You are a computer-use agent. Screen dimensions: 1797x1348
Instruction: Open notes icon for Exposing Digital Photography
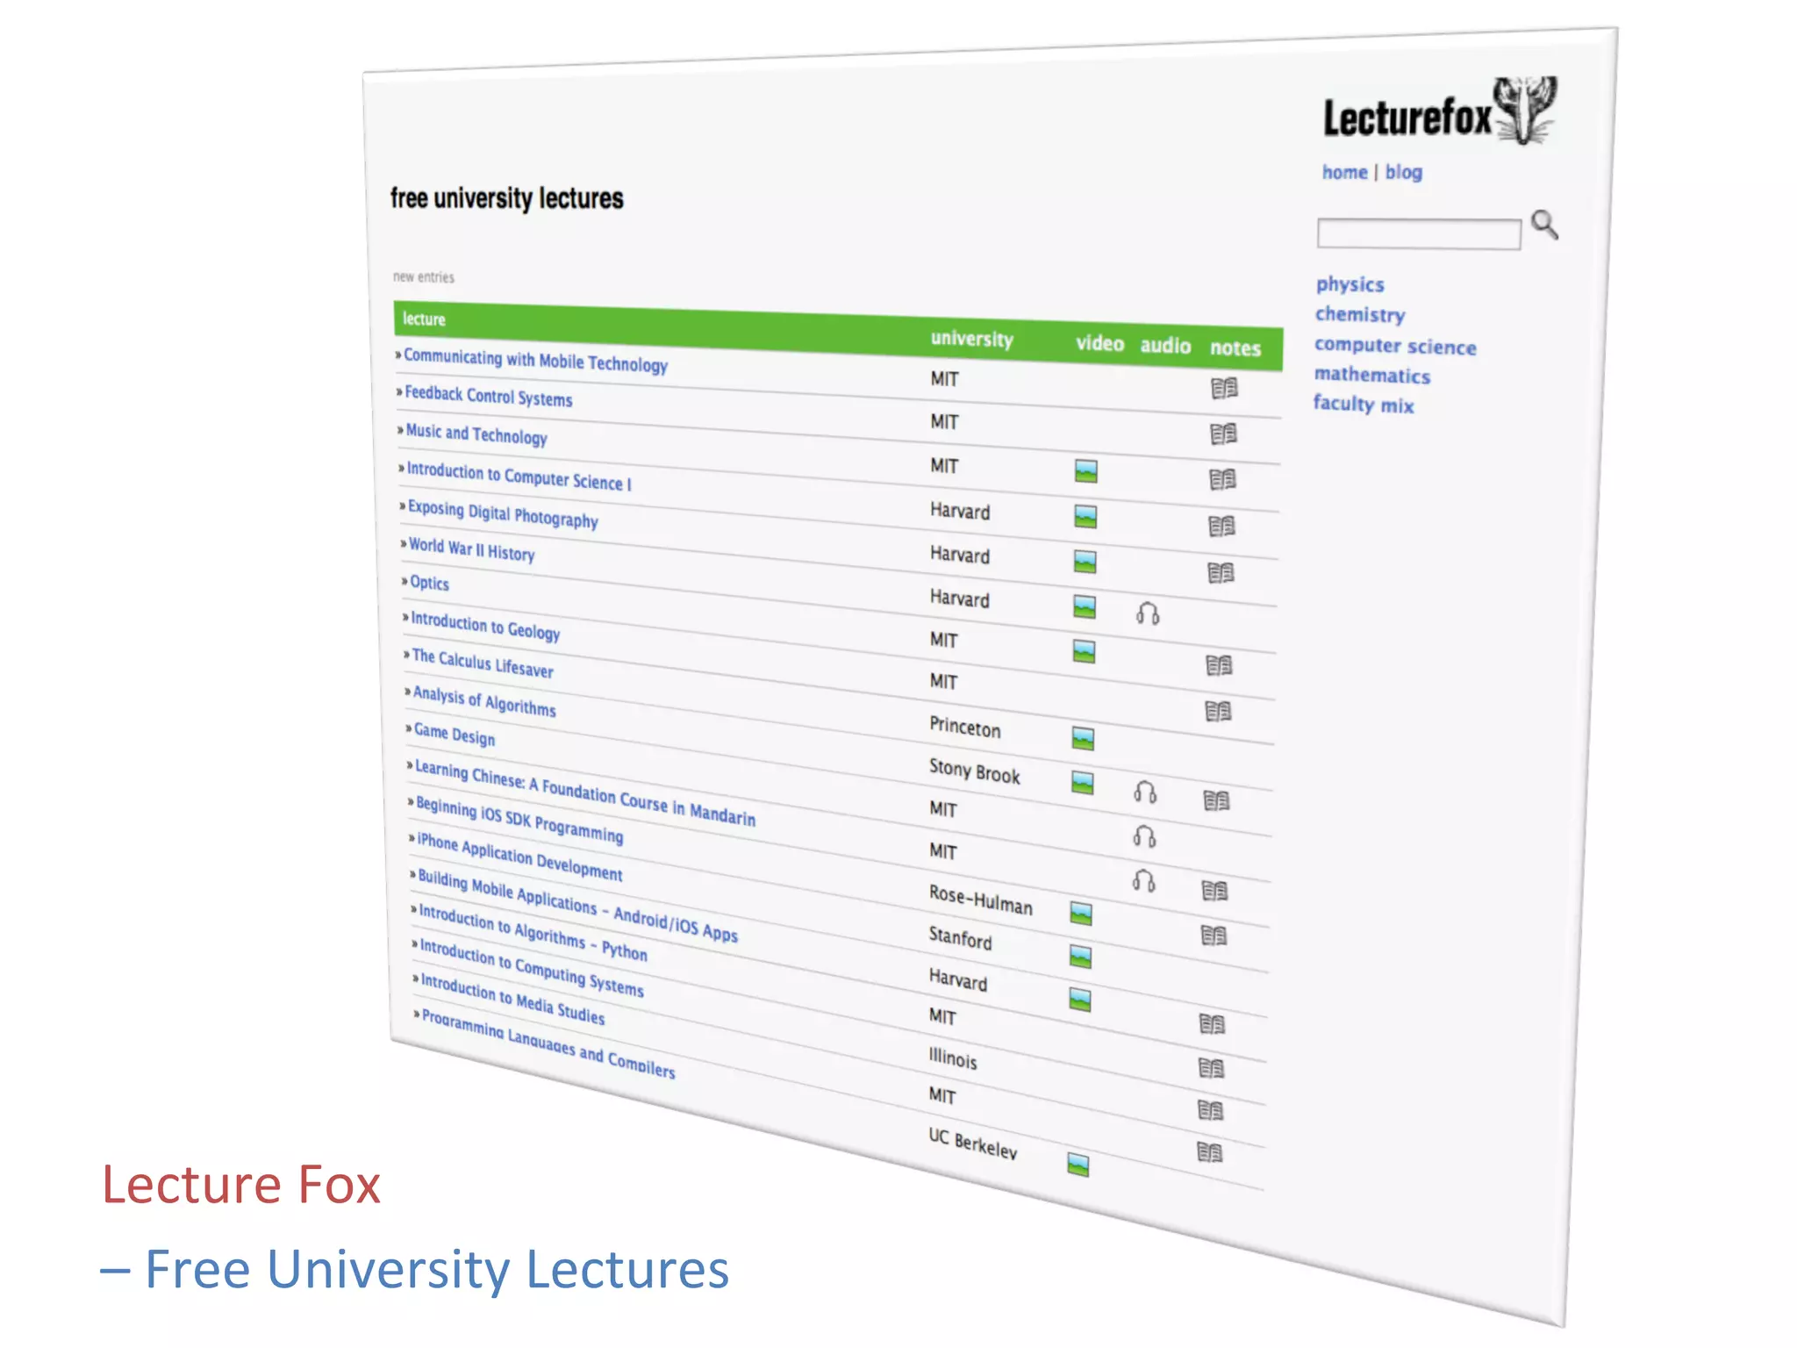[x=1221, y=573]
